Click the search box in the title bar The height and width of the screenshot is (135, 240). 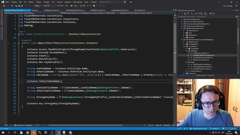click(x=112, y=2)
